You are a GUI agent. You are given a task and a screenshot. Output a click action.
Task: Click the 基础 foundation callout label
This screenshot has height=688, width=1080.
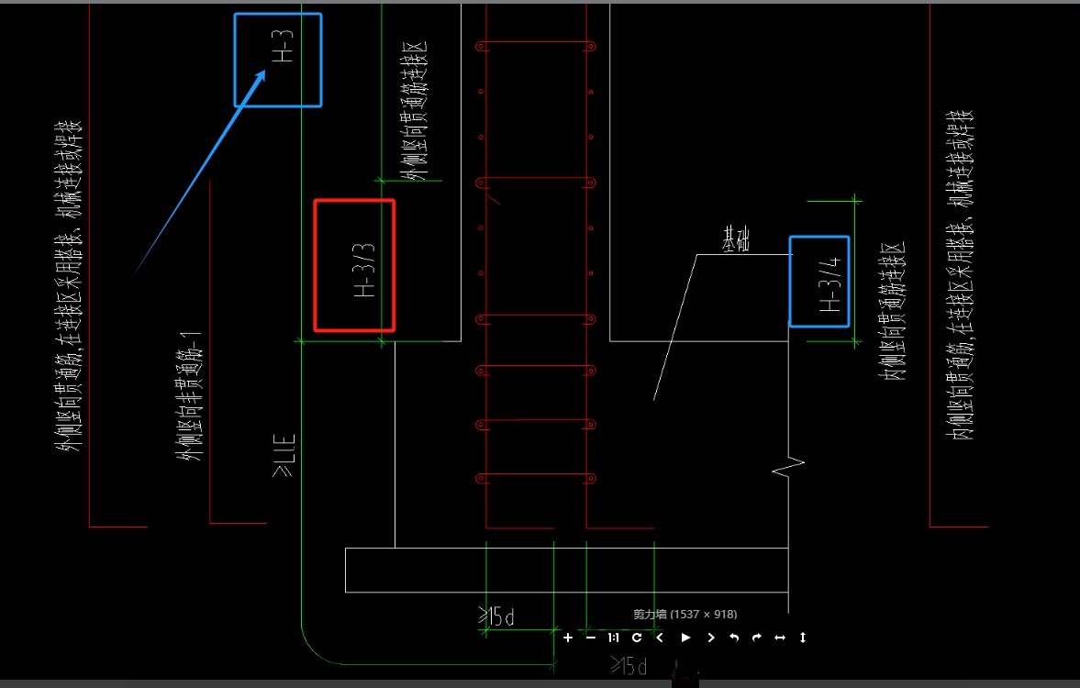[736, 239]
